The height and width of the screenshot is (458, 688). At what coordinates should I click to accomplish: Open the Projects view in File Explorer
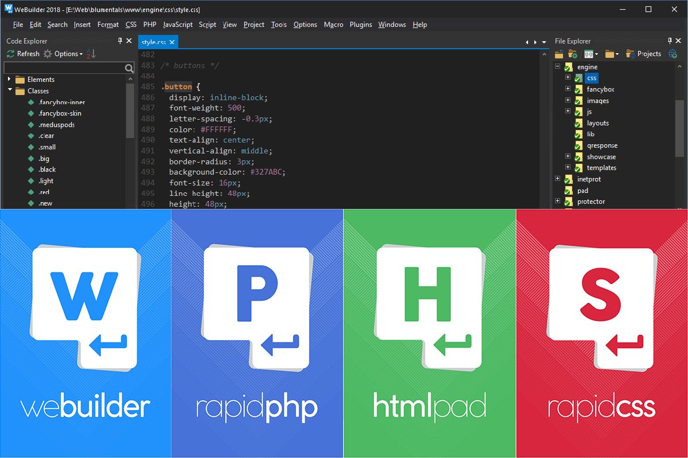point(643,54)
